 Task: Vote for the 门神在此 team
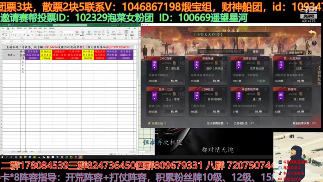point(216,112)
